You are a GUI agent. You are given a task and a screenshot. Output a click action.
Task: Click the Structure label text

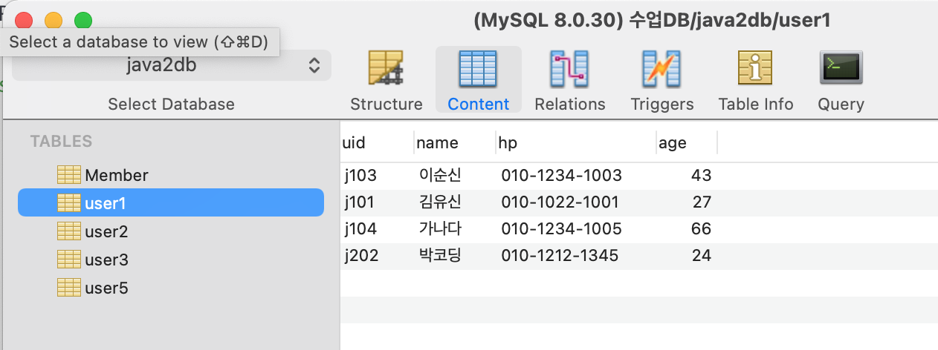click(386, 105)
